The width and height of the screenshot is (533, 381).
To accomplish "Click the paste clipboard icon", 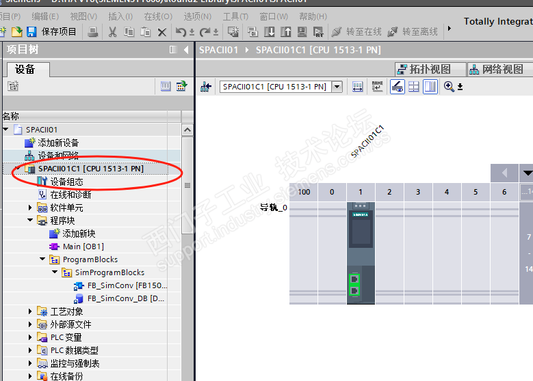I will pos(146,32).
